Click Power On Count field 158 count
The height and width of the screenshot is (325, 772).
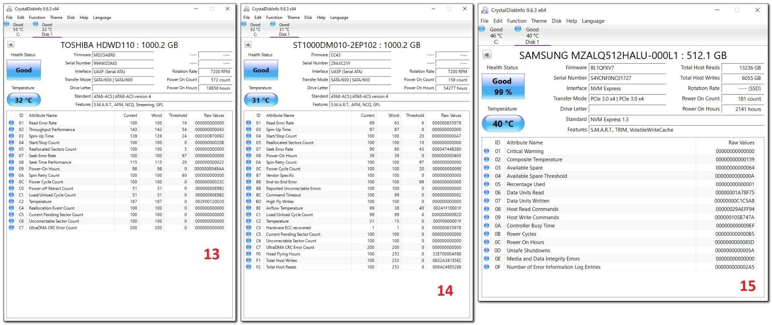point(452,80)
